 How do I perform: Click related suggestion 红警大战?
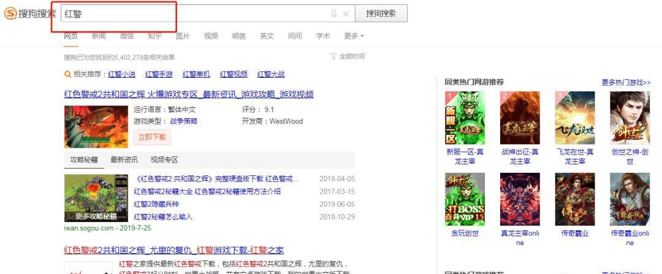(x=271, y=74)
